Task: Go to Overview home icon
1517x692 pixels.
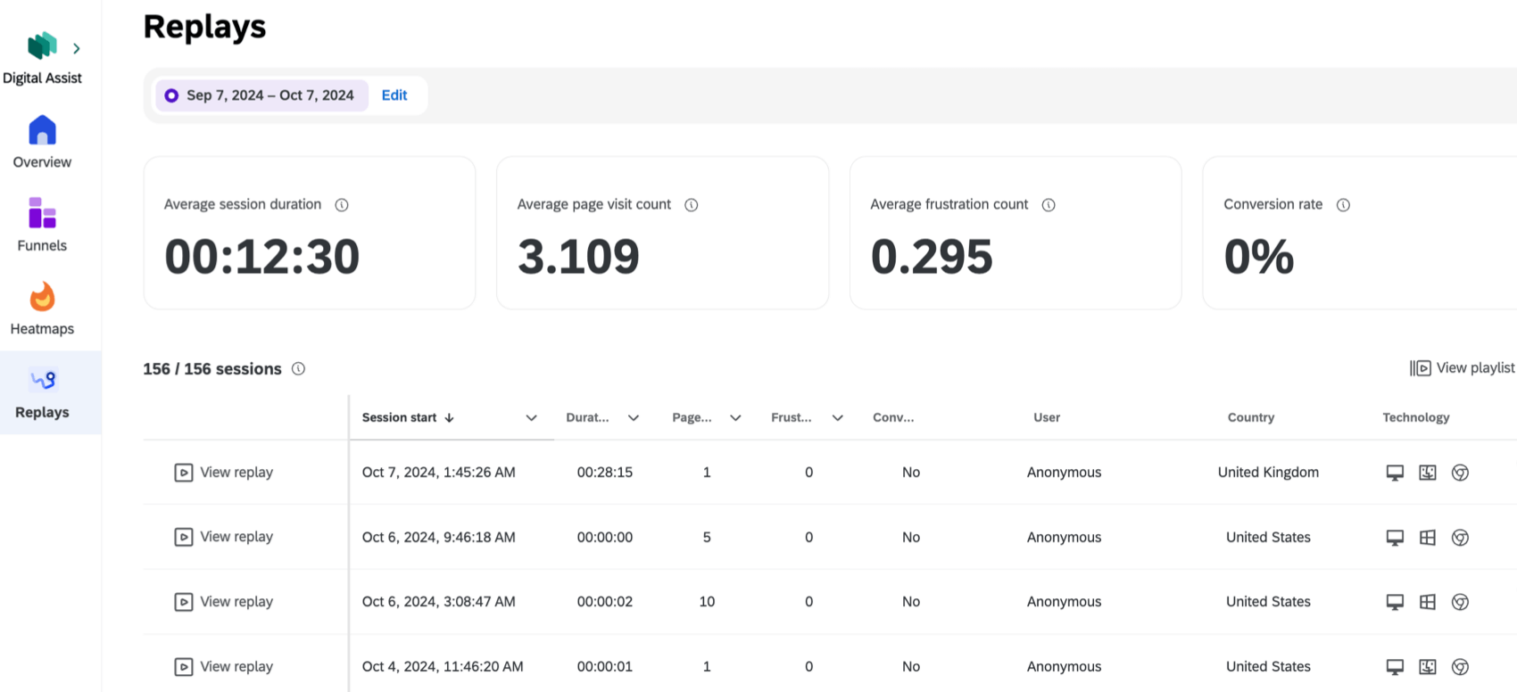Action: coord(42,131)
